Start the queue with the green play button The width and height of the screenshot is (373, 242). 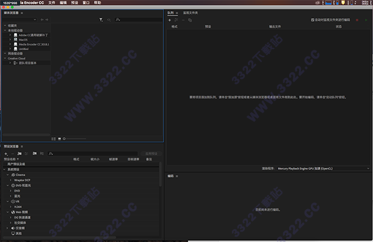click(366, 20)
